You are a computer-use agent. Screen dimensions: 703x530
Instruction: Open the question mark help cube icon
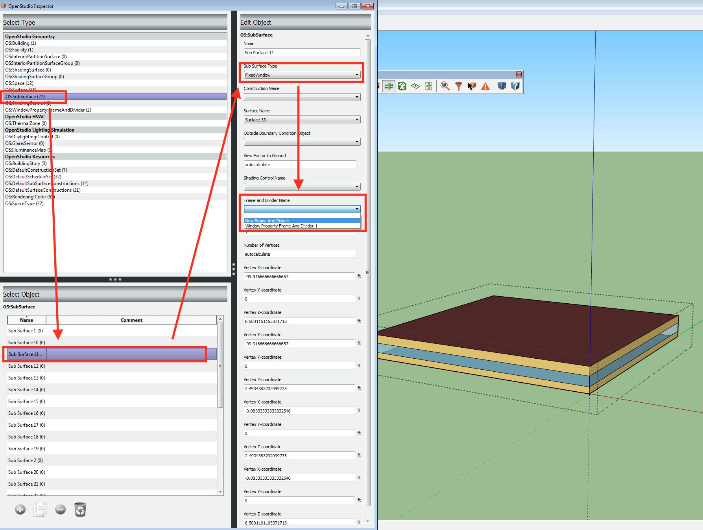coord(515,86)
